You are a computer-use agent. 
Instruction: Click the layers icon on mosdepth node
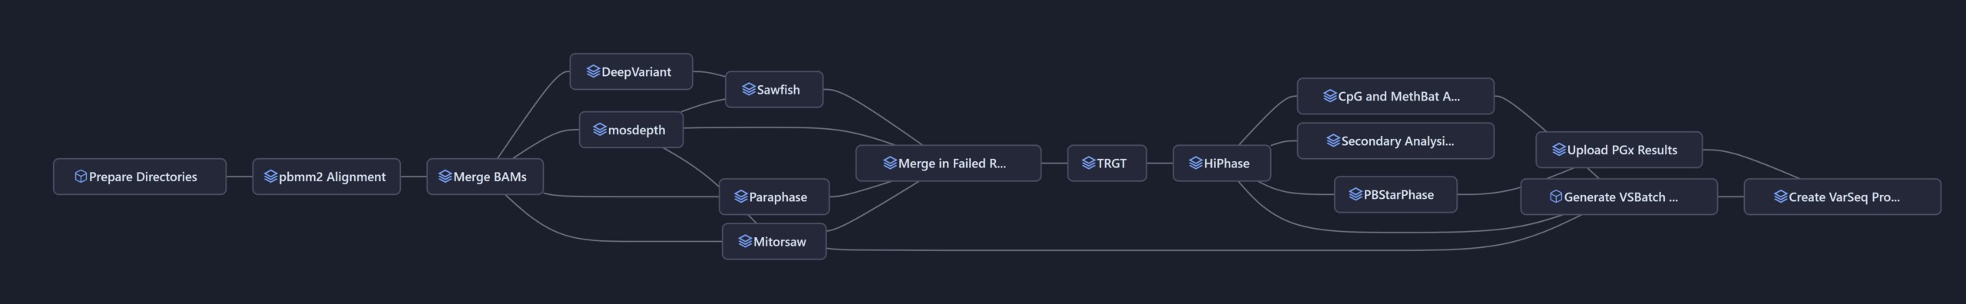point(600,130)
